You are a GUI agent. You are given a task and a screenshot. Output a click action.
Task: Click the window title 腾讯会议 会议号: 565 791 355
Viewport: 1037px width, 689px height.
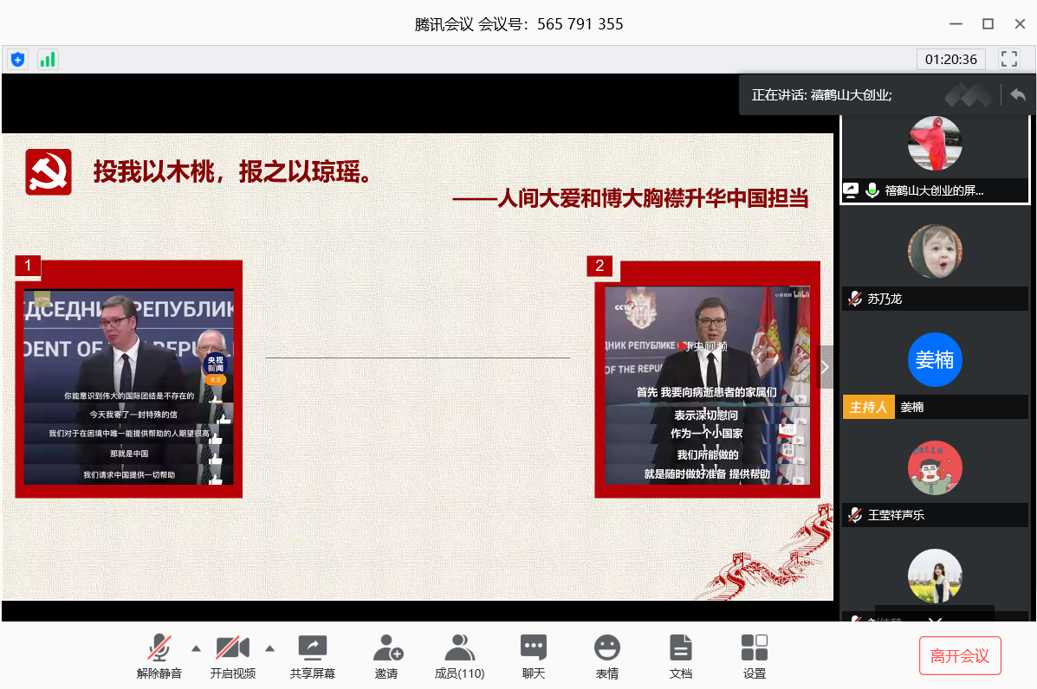click(519, 24)
